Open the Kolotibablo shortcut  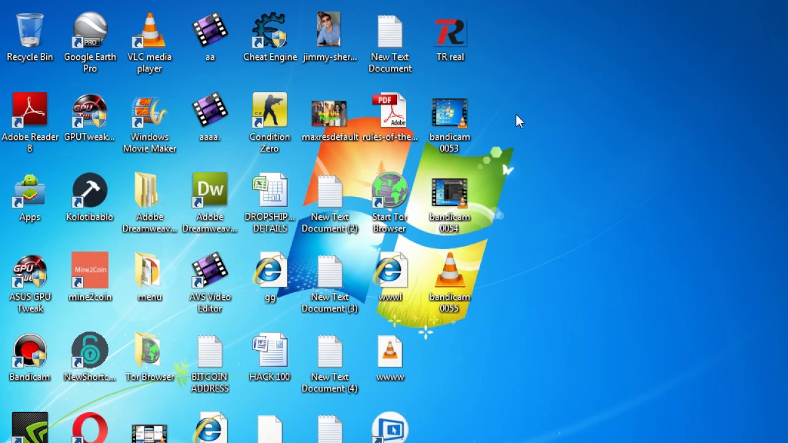tap(89, 191)
